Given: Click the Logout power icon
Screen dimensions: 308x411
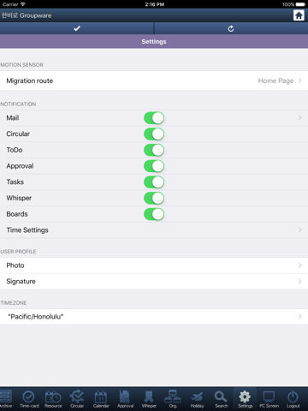Looking at the screenshot, I should pos(293,399).
